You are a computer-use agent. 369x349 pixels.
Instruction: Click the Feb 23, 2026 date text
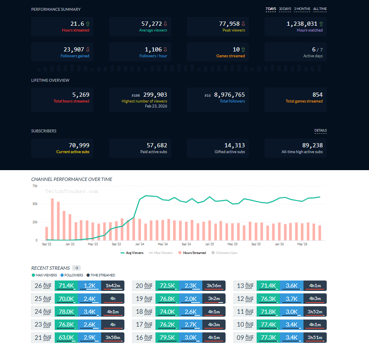pos(156,106)
